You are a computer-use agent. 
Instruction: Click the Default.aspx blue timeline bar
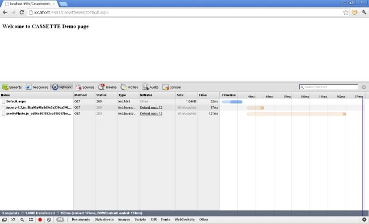[x=232, y=102]
